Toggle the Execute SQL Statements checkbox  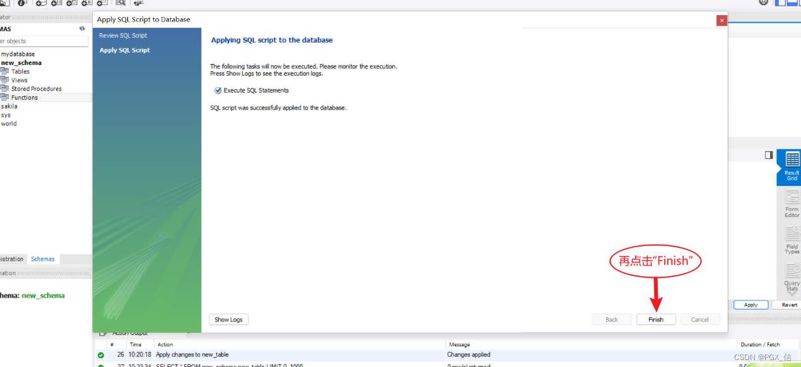tap(218, 91)
